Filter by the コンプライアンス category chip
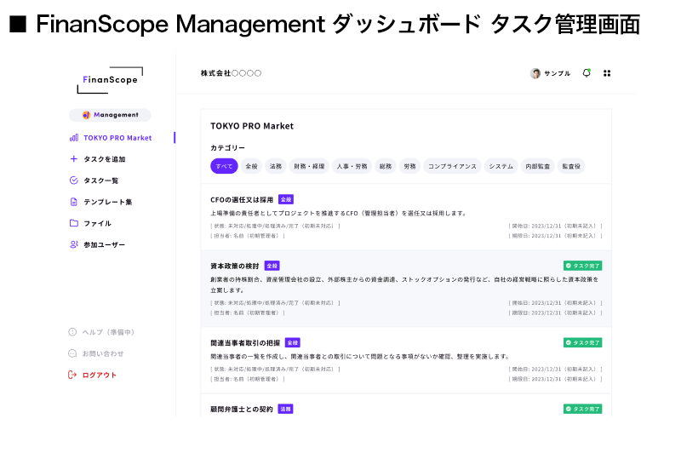Image resolution: width=681 pixels, height=453 pixels. [x=452, y=166]
